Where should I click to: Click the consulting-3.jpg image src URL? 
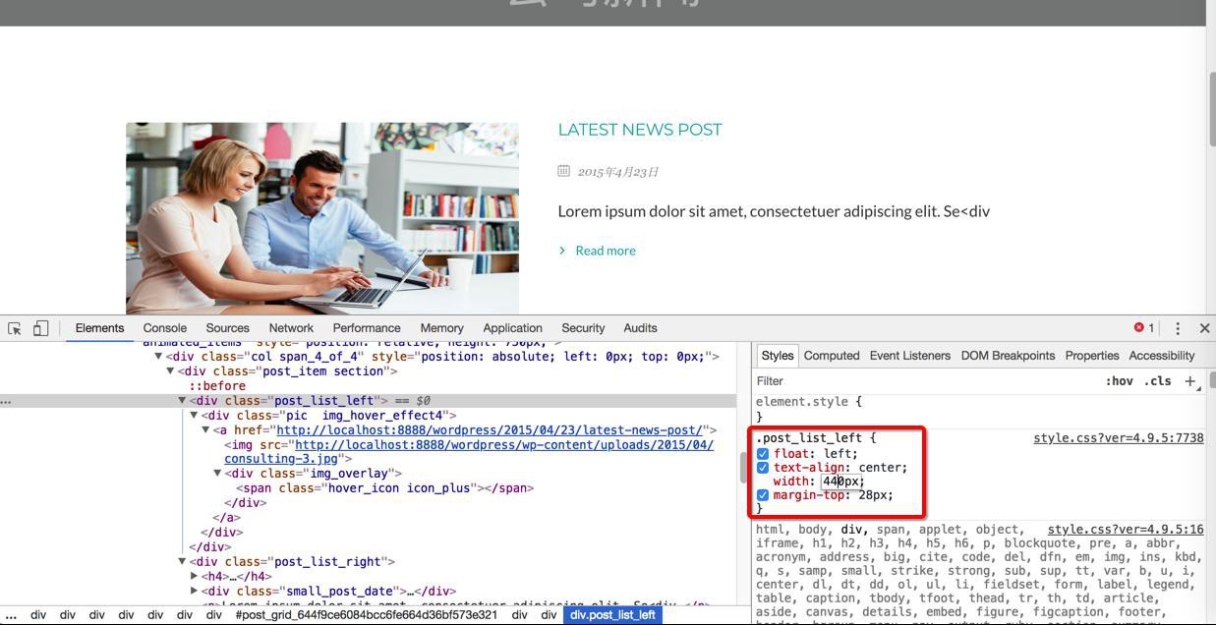(469, 452)
